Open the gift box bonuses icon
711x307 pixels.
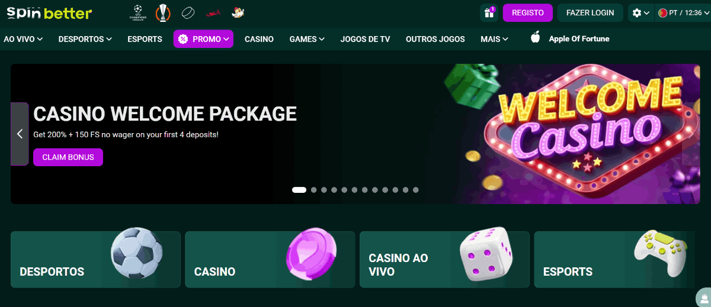(x=489, y=13)
